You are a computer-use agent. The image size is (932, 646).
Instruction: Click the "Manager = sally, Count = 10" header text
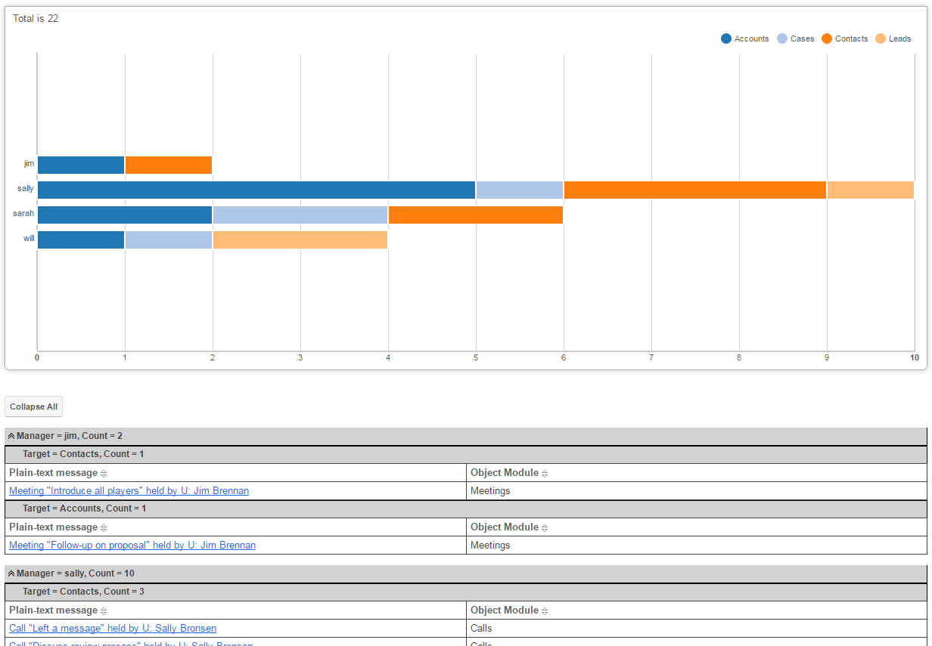tap(76, 573)
